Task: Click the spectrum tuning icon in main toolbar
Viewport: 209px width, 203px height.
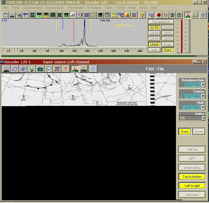Action: coord(12,15)
